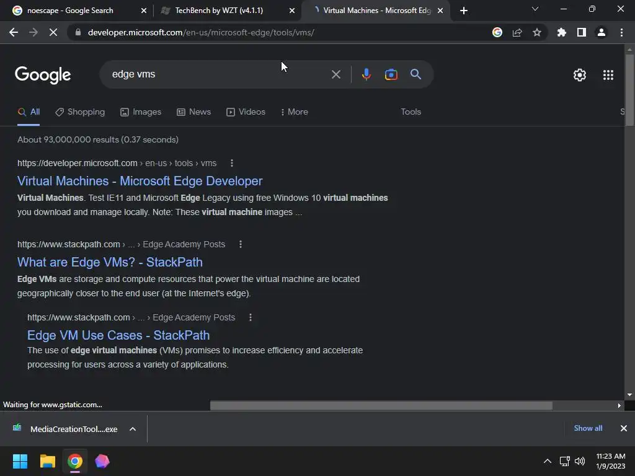
Task: Open Virtual Machines - Microsoft Edge Developer link
Action: 140,181
